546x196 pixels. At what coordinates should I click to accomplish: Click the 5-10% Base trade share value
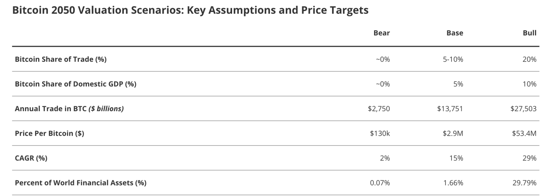[x=452, y=59]
